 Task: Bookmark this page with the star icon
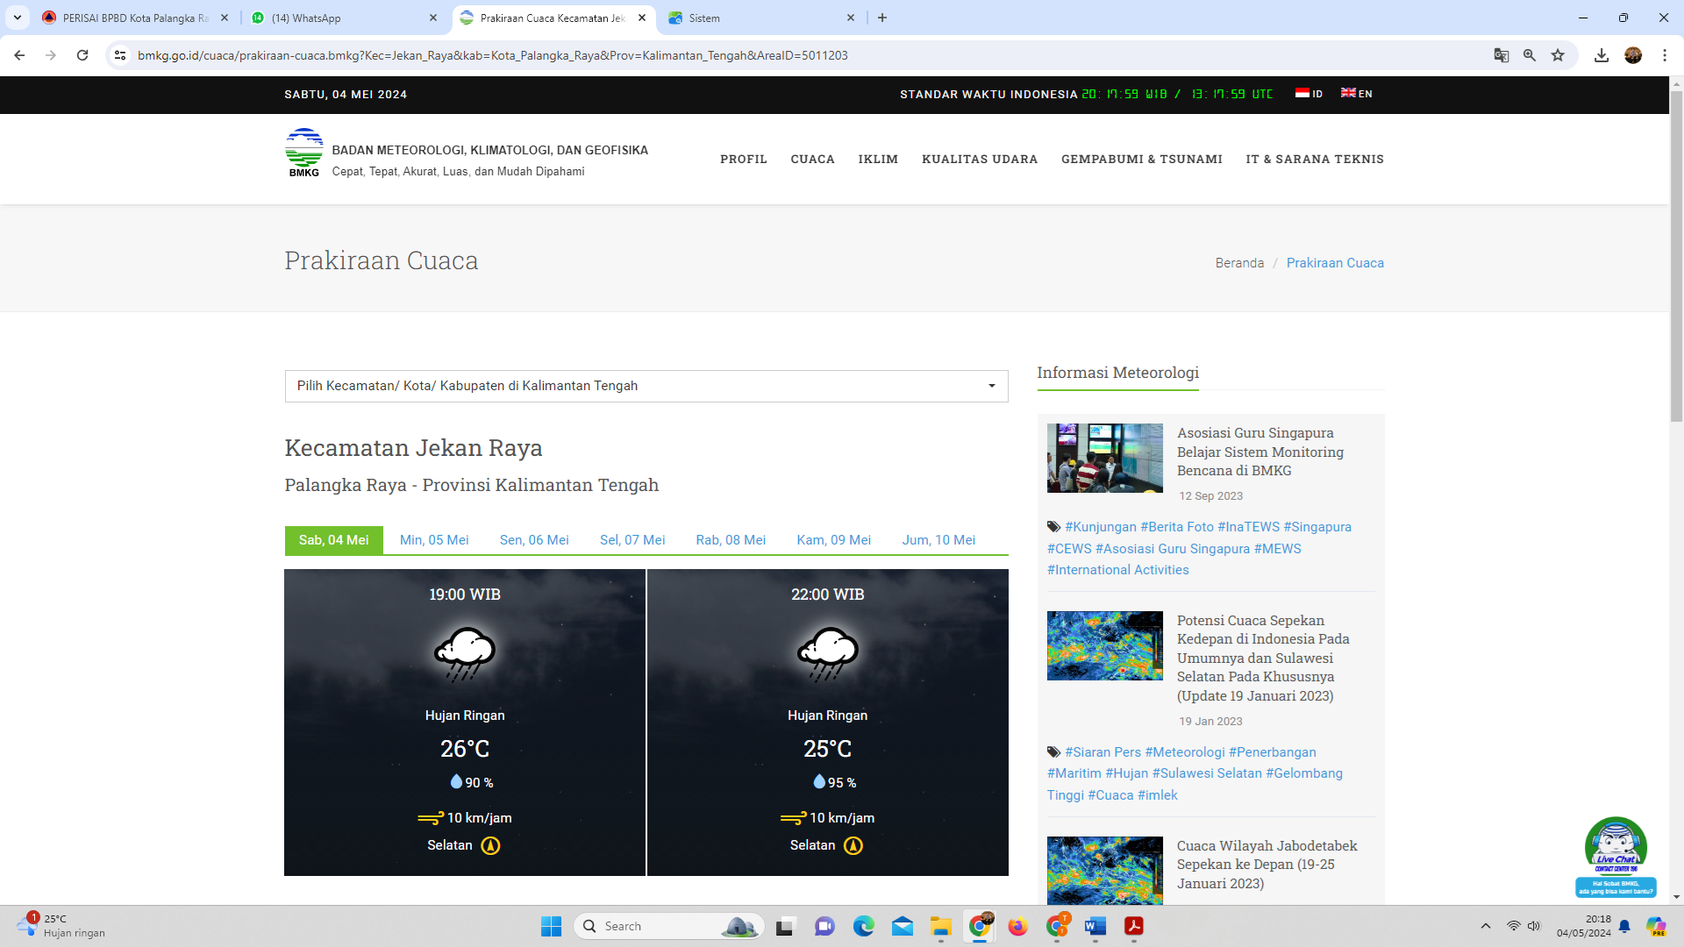coord(1558,55)
